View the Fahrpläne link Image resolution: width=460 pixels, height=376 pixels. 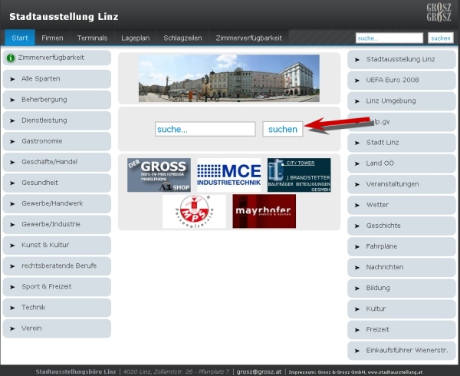point(402,247)
